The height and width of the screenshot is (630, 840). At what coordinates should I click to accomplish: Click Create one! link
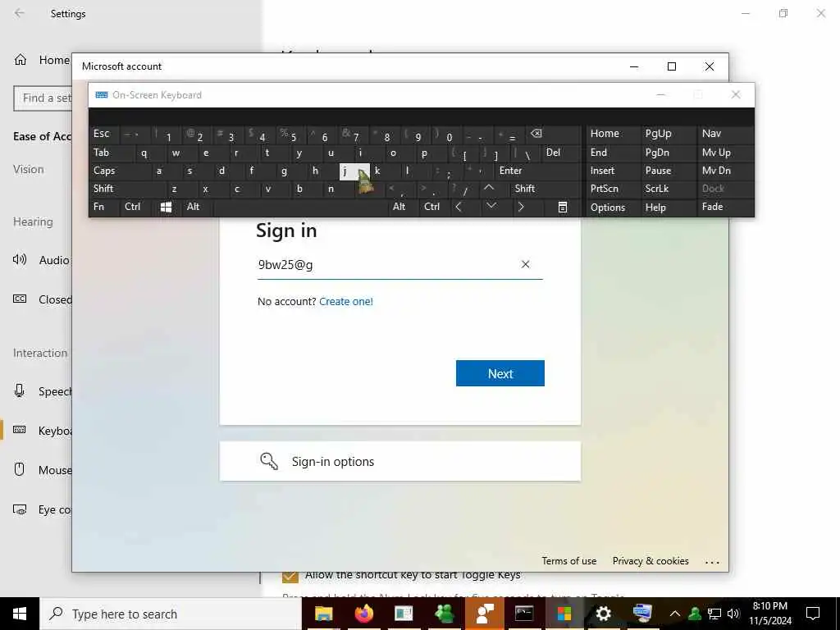(x=346, y=302)
